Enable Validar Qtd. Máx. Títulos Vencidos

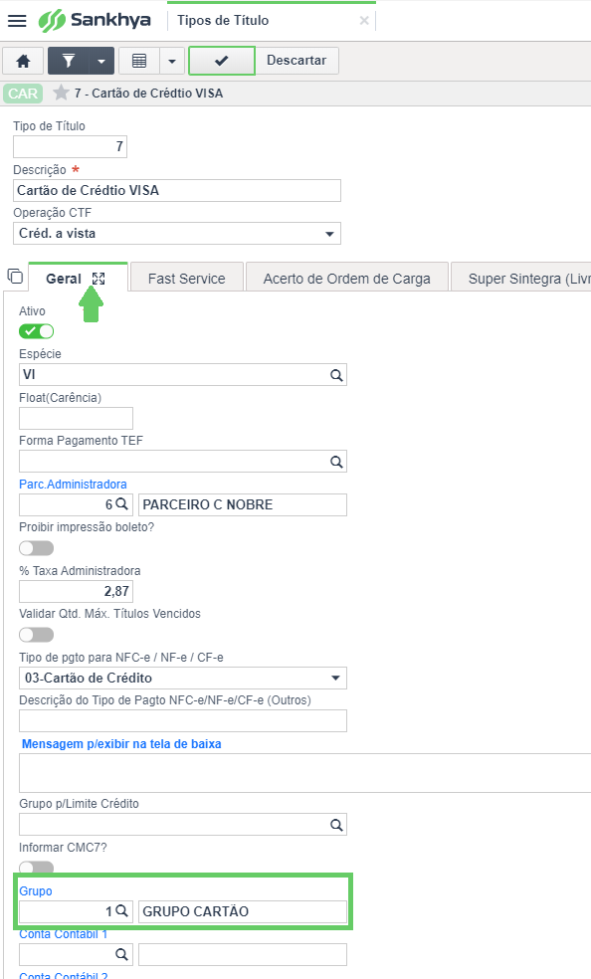pyautogui.click(x=36, y=635)
